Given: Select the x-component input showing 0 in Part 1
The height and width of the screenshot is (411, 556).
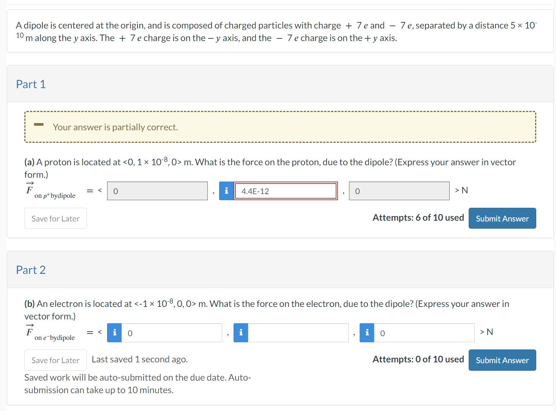Looking at the screenshot, I should pyautogui.click(x=157, y=191).
